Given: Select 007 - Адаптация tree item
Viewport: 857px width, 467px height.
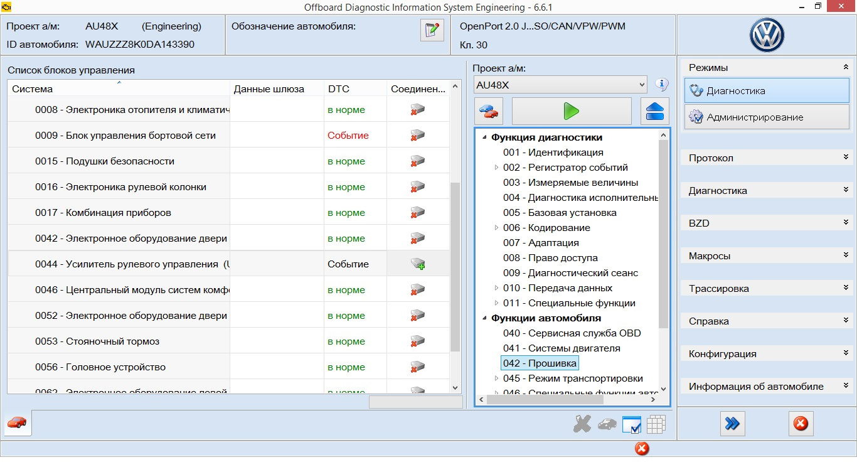Looking at the screenshot, I should coord(541,243).
